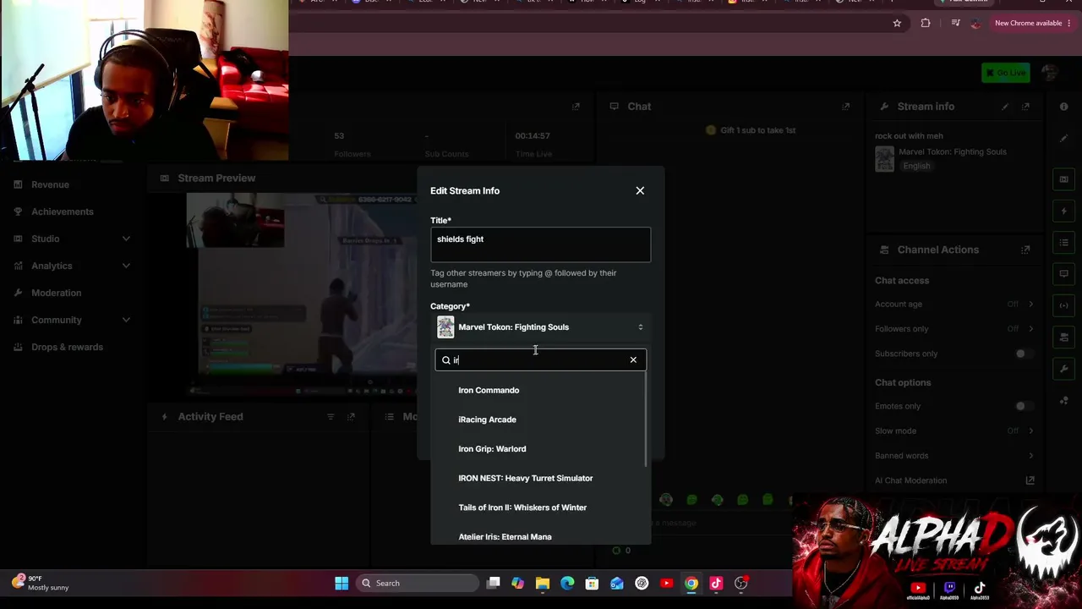This screenshot has width=1082, height=609.
Task: Pop out the Chat panel
Action: [845, 107]
